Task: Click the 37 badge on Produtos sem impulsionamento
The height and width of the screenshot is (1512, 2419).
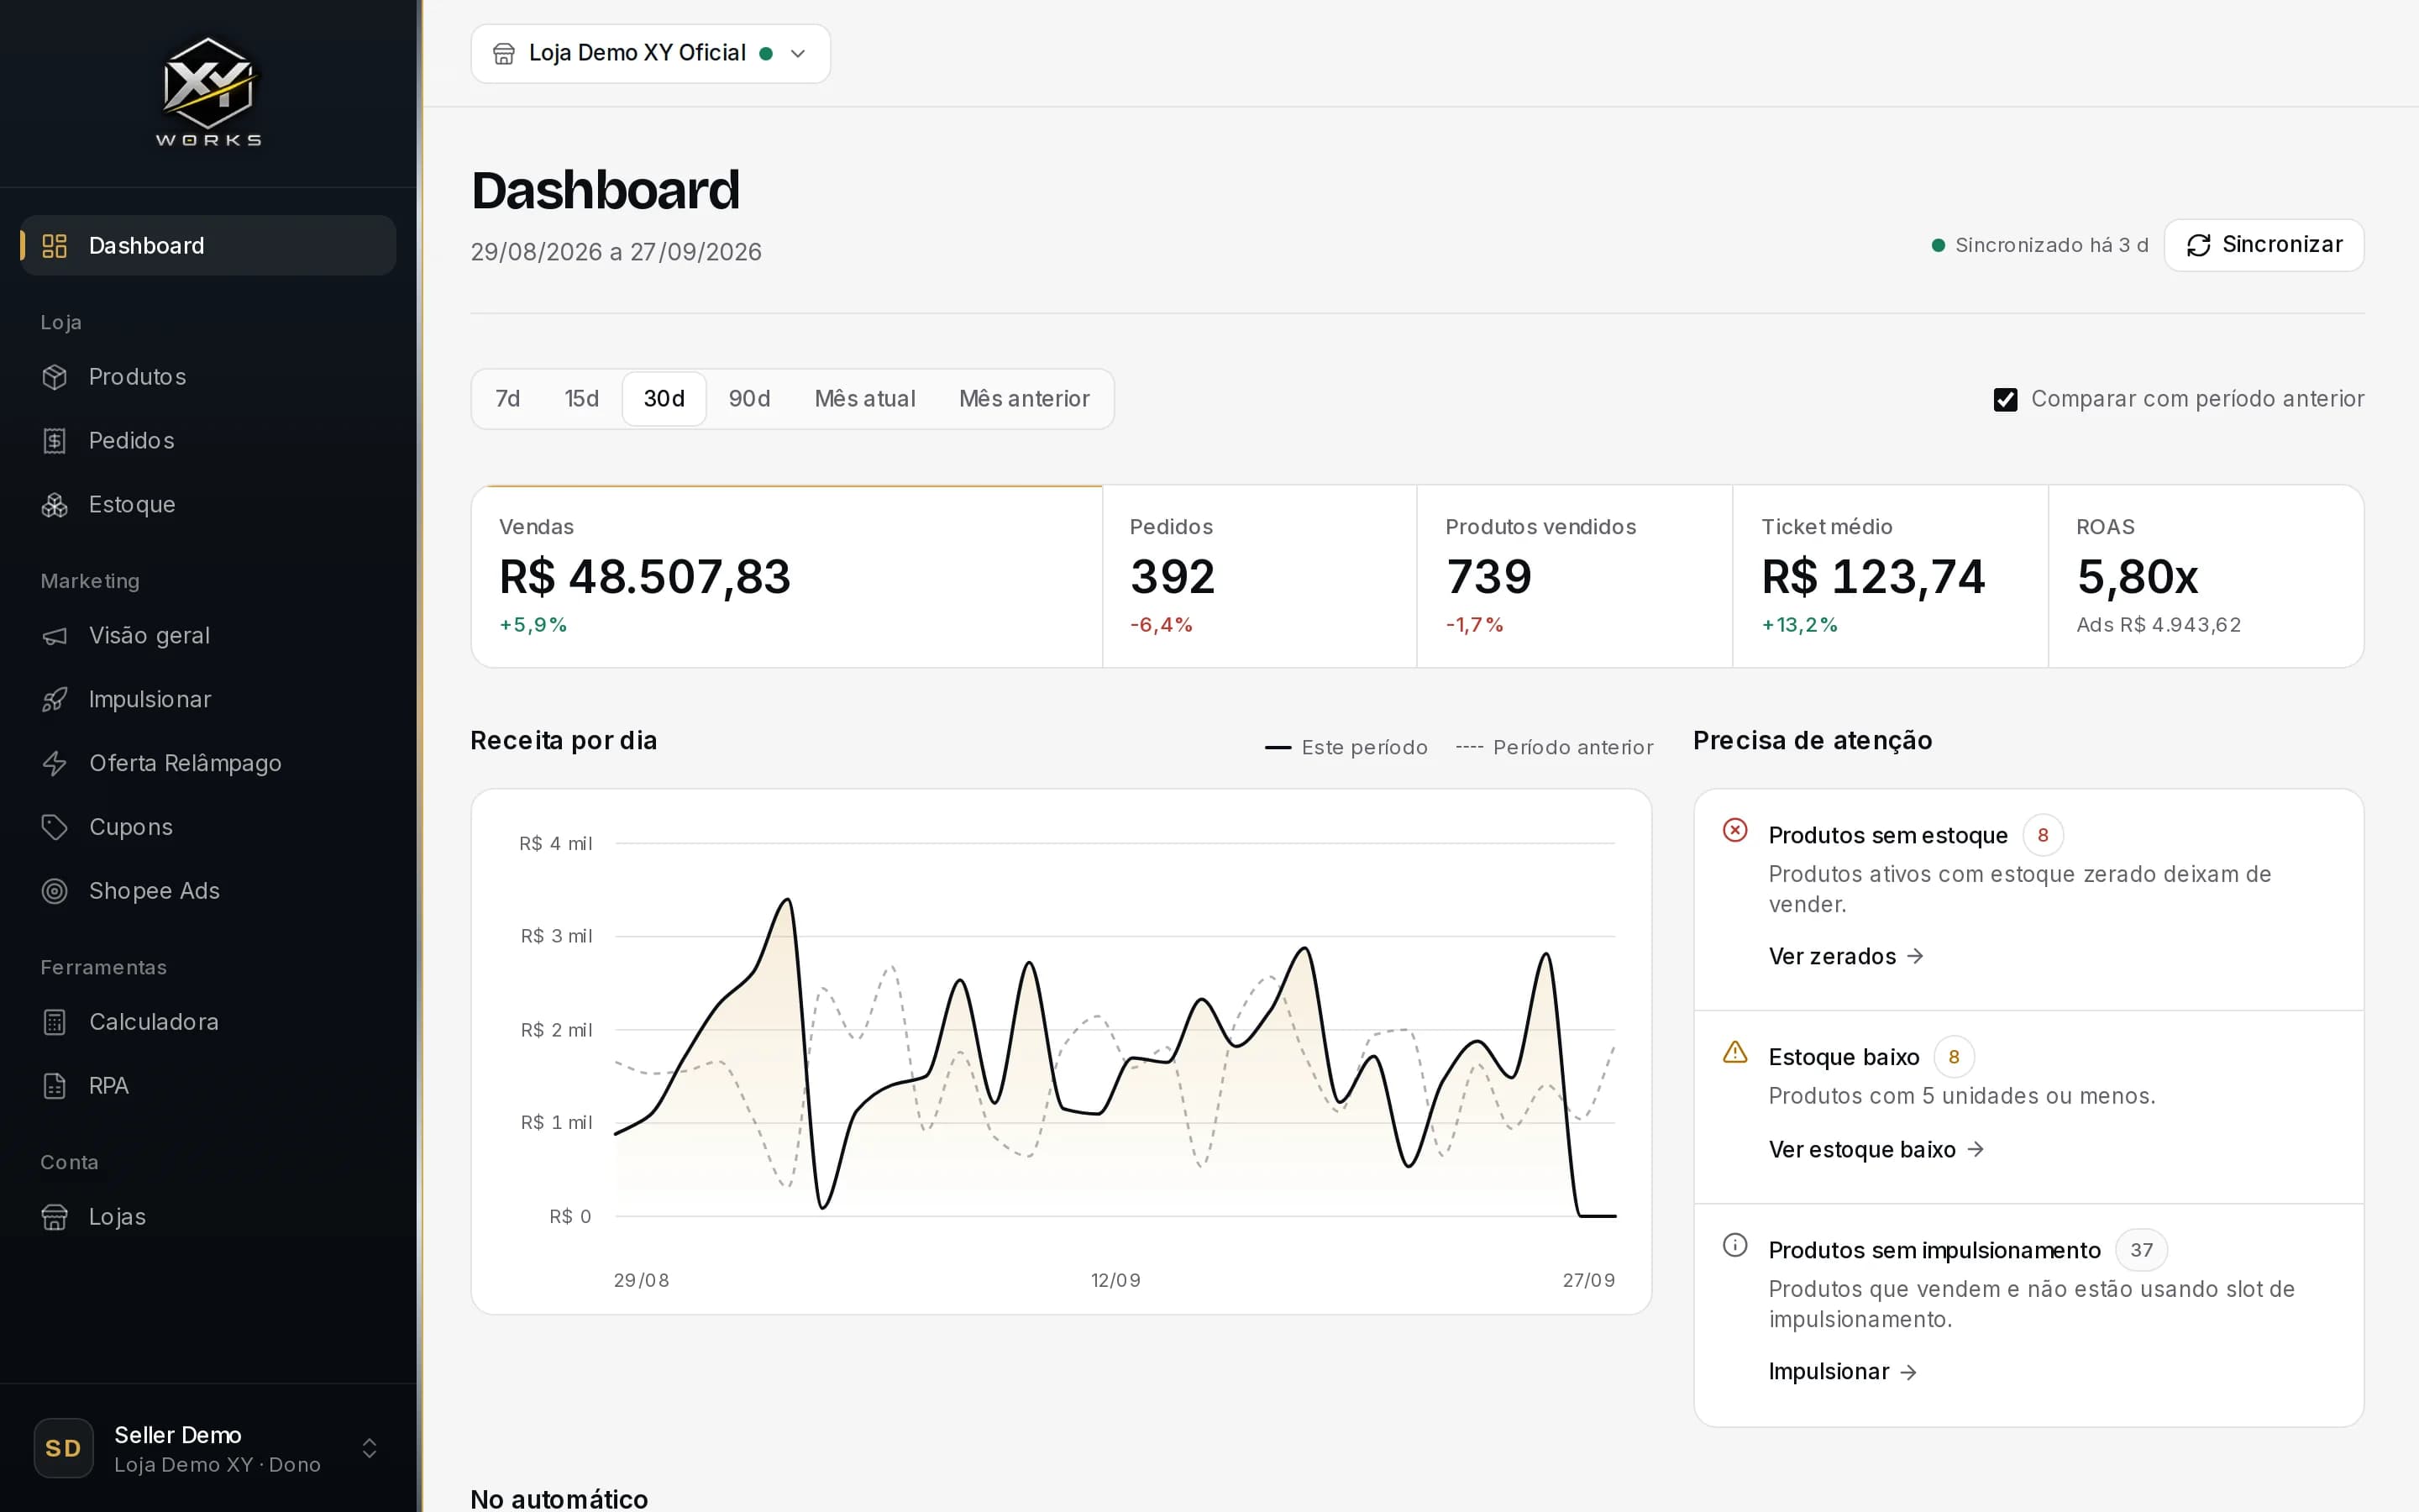Action: [2141, 1250]
